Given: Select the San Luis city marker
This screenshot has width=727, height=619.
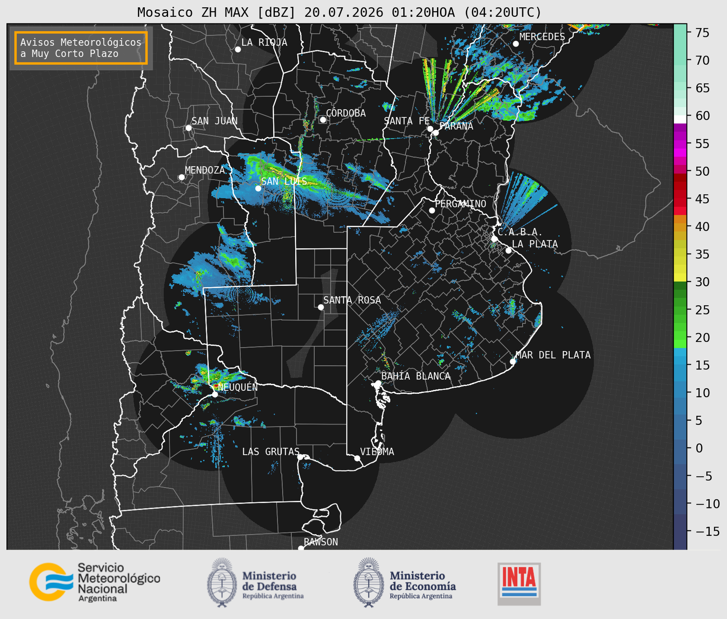Looking at the screenshot, I should point(258,188).
